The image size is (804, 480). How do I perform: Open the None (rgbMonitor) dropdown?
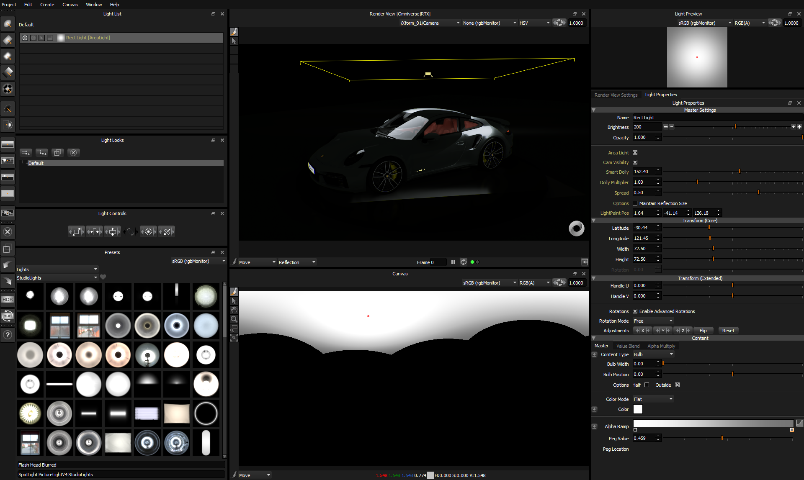[x=490, y=23]
